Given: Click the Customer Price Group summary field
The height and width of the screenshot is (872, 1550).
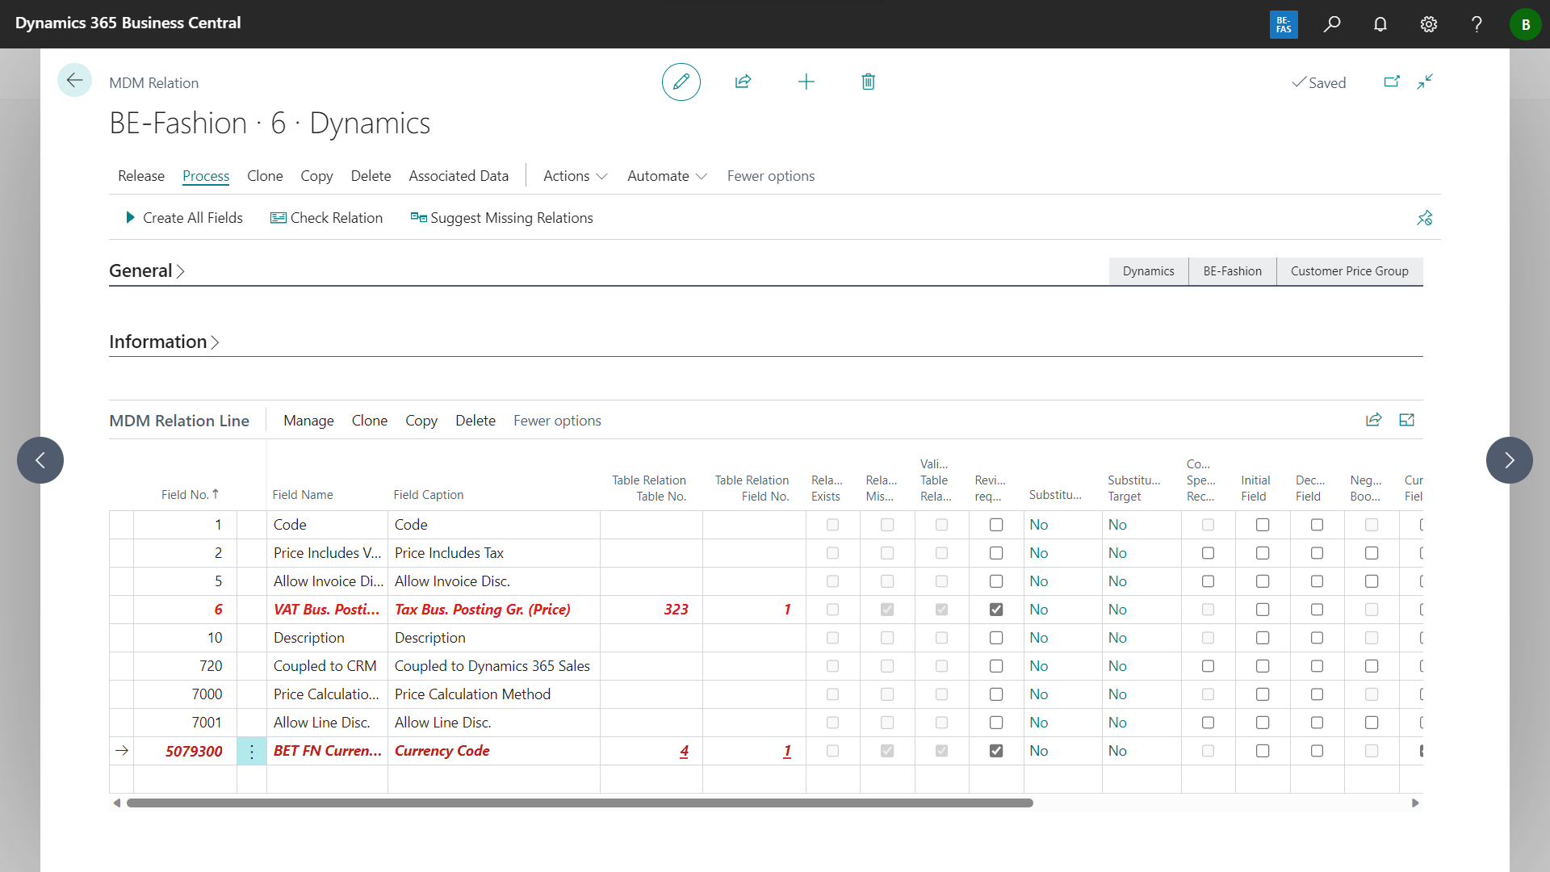Looking at the screenshot, I should [x=1349, y=271].
